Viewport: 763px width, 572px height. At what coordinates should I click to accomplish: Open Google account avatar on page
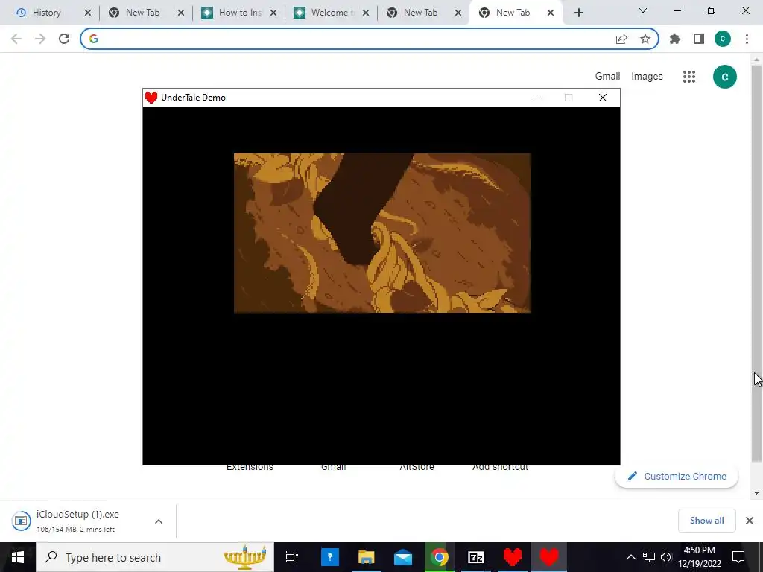click(x=724, y=77)
